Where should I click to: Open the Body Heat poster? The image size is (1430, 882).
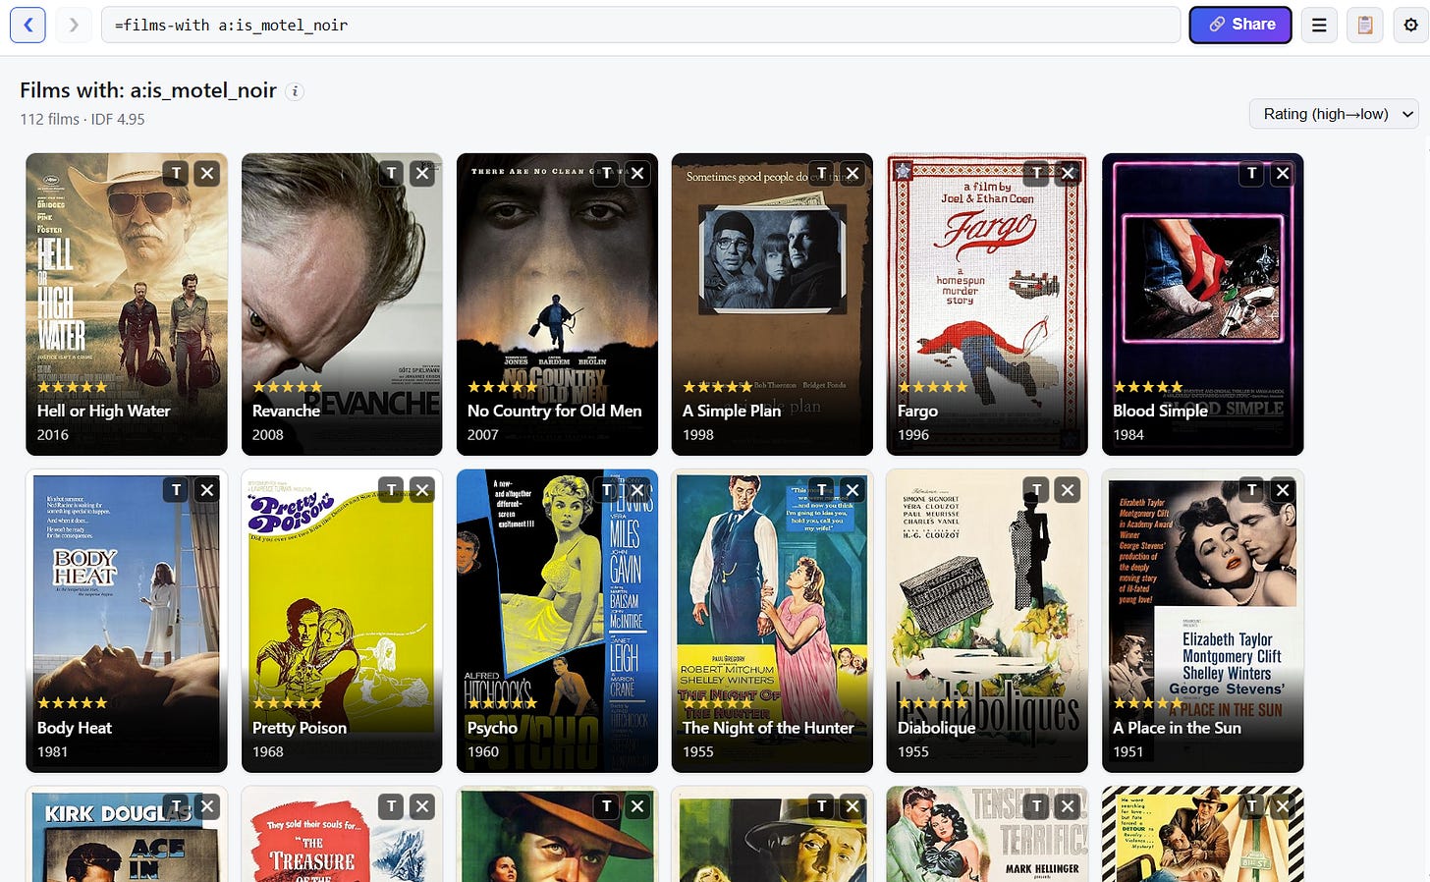127,621
